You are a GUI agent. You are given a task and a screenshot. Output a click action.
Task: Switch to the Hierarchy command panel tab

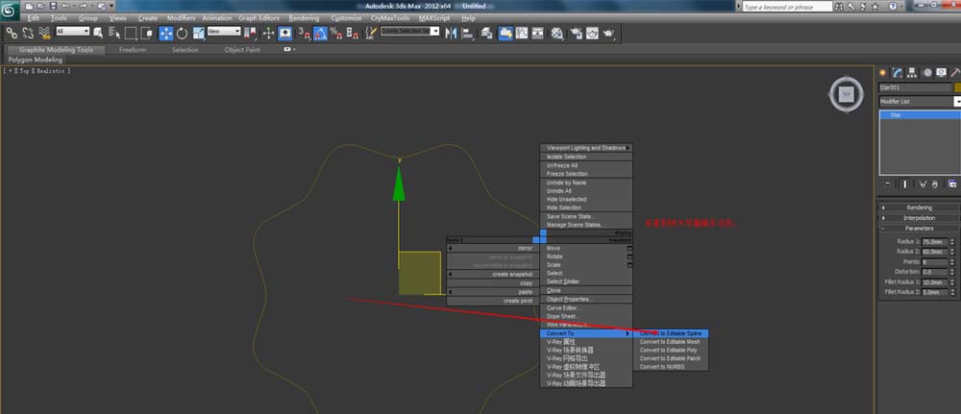pos(912,72)
